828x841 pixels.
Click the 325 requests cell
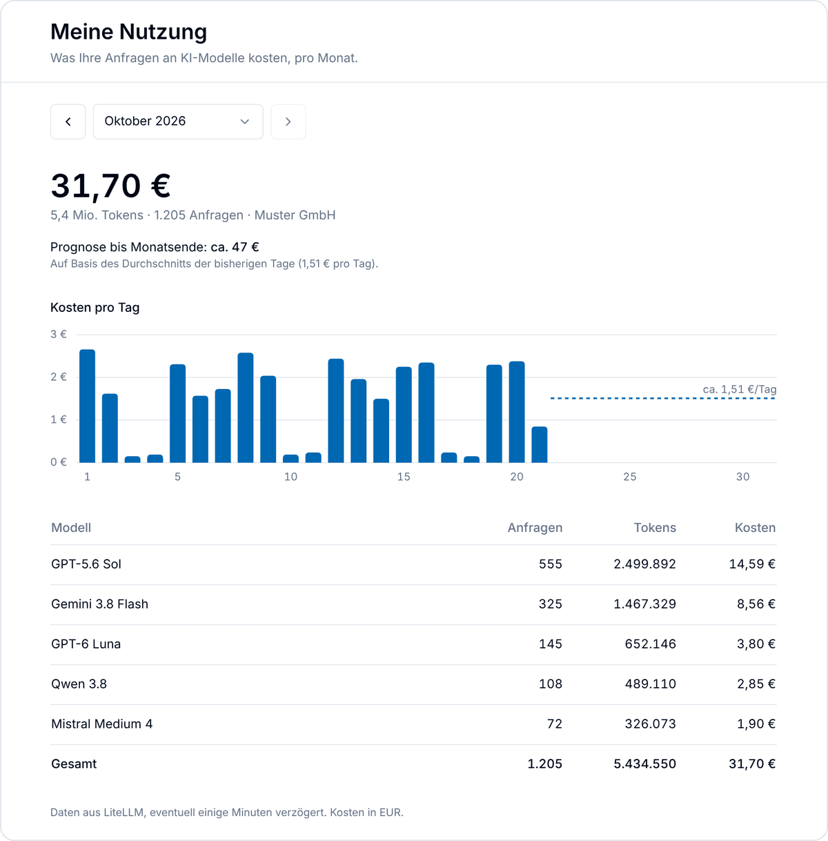click(x=551, y=604)
